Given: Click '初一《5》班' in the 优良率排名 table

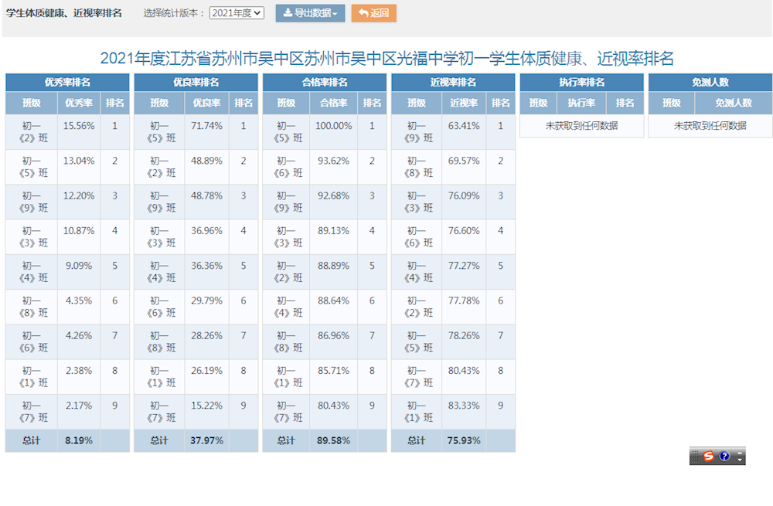Looking at the screenshot, I should pyautogui.click(x=160, y=132).
